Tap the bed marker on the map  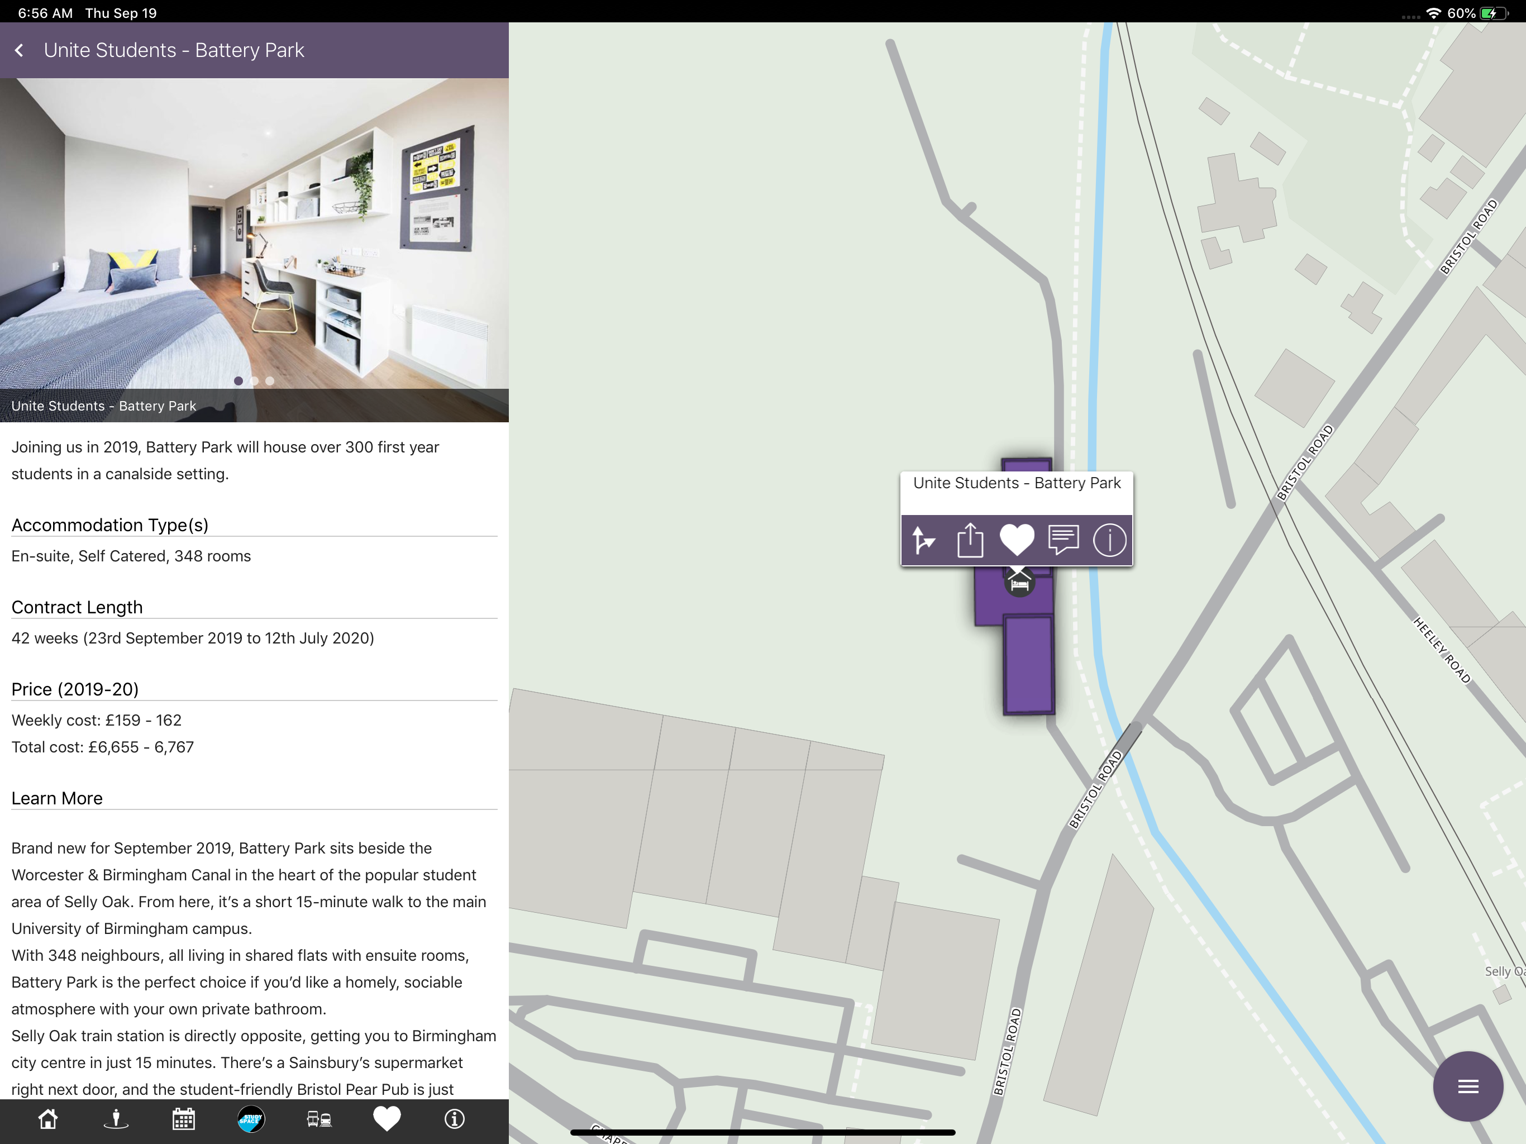pos(1019,584)
